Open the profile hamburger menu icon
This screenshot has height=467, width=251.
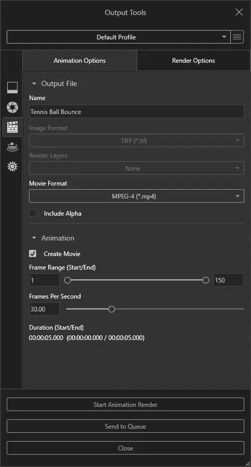(237, 37)
